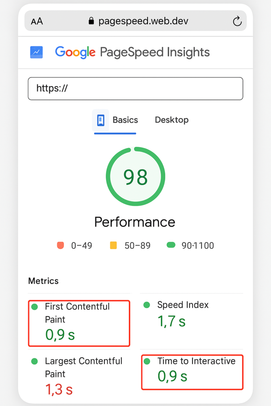Click the Time to Interactive green dot
This screenshot has height=406, width=271.
pos(147,361)
